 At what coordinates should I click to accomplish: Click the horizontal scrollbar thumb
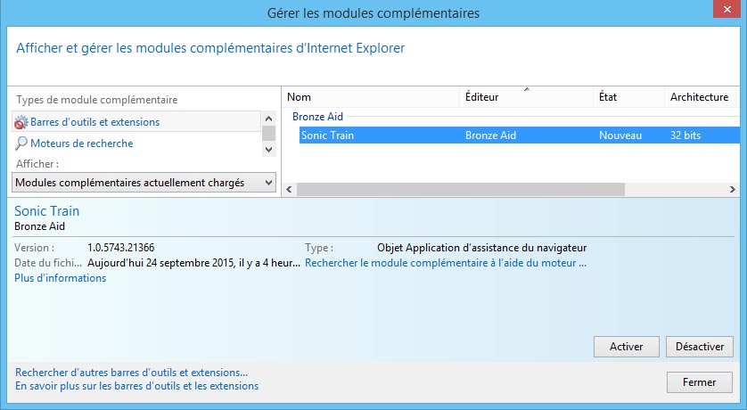(460, 189)
